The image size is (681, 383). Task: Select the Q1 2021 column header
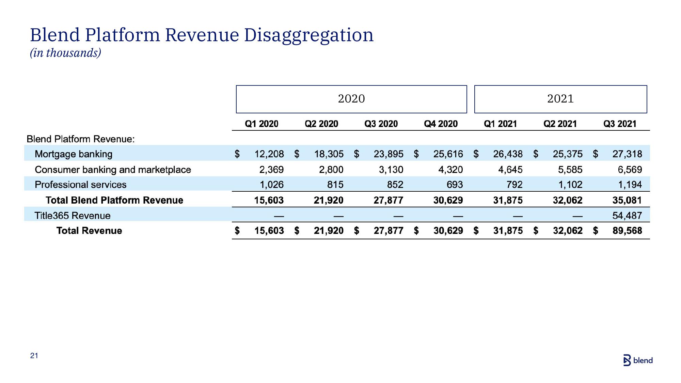coord(501,124)
